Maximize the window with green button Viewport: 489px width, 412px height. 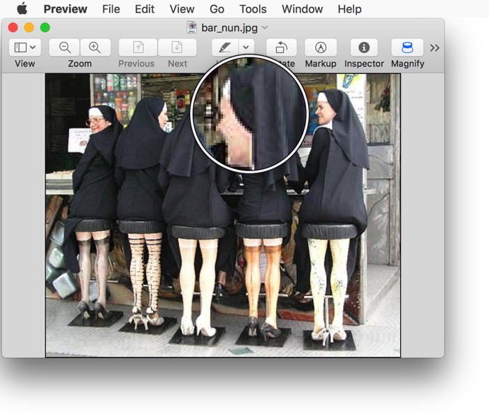[x=45, y=27]
